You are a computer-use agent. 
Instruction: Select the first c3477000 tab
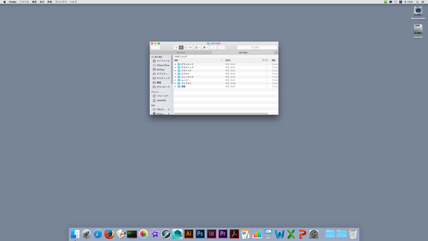181,53
